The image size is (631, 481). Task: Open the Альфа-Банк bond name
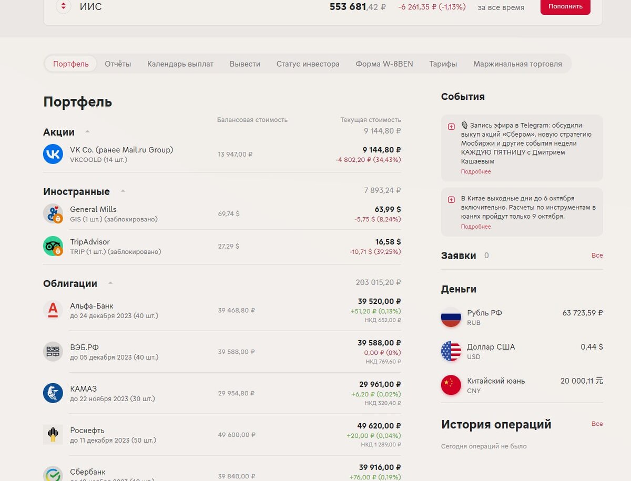91,306
